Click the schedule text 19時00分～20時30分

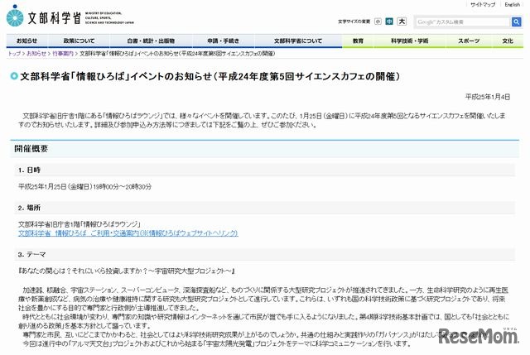point(122,187)
